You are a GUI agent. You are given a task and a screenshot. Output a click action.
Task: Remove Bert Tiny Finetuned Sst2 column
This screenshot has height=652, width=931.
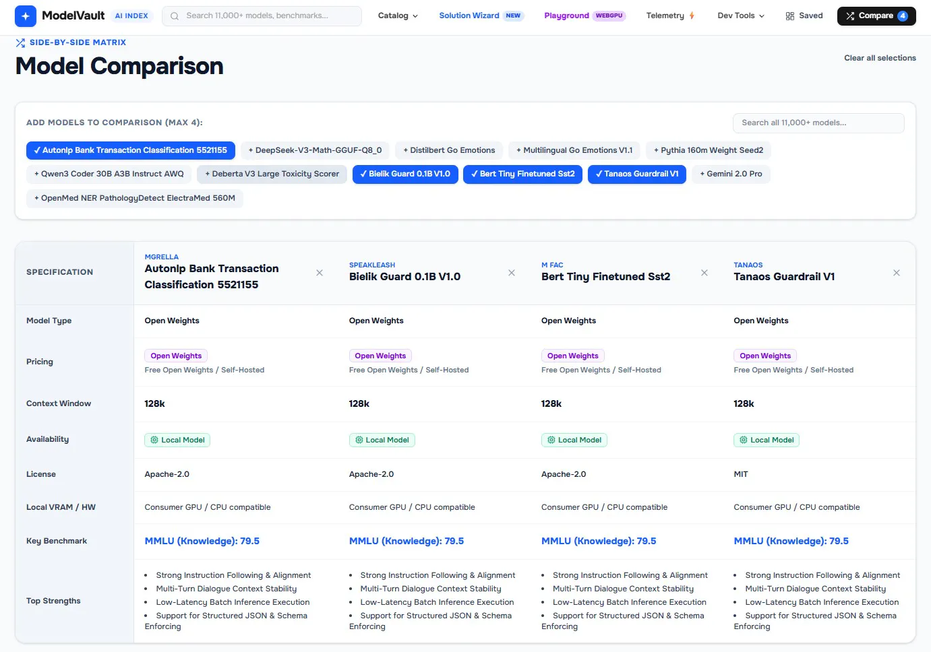[x=704, y=273]
